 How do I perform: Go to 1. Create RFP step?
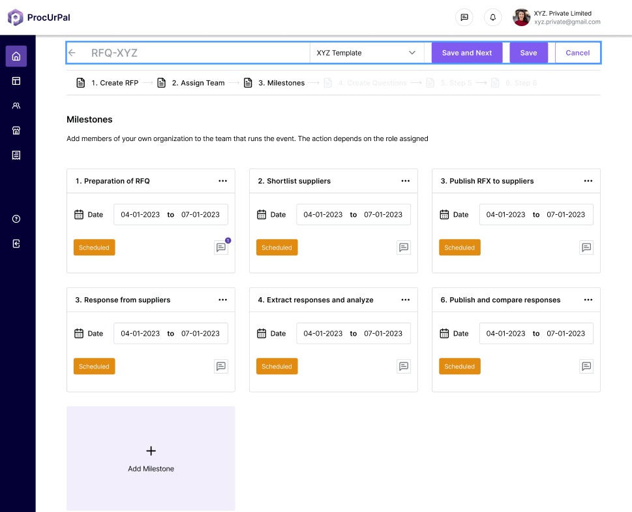click(x=108, y=83)
